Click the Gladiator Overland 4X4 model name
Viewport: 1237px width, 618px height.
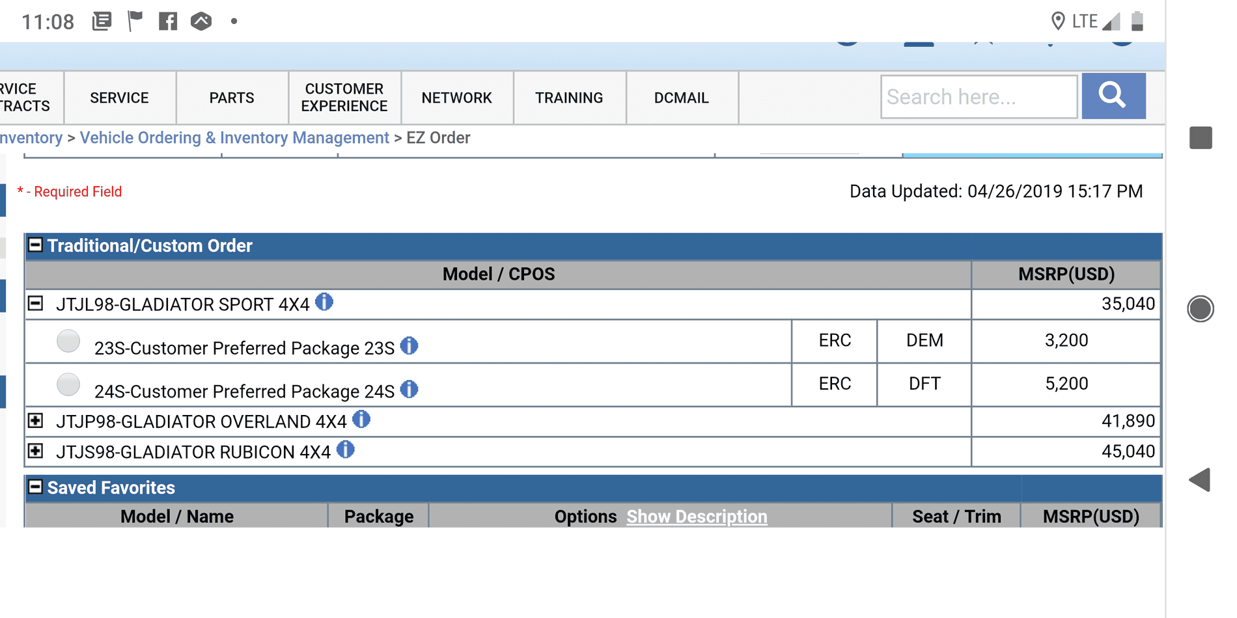[x=201, y=422]
